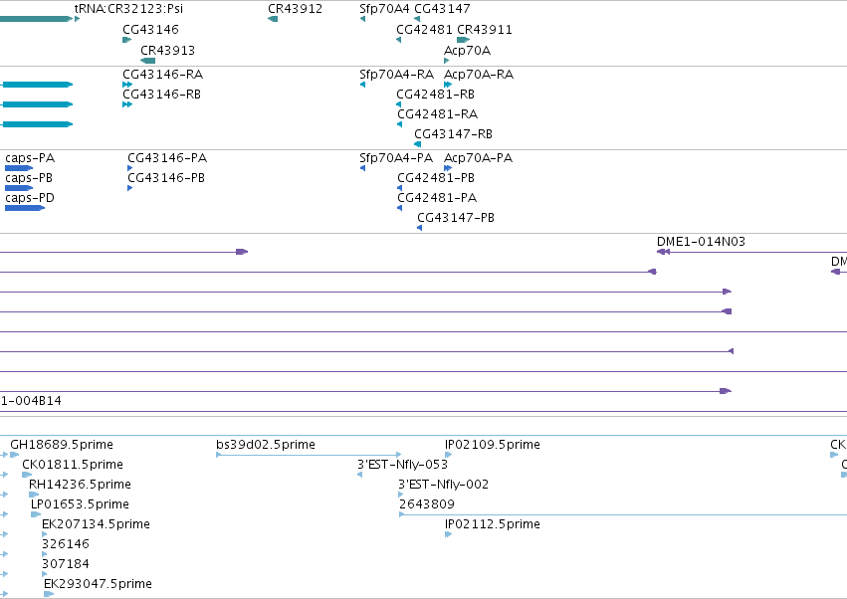The image size is (847, 599).
Task: Click the CR43911 gene arrow glyph
Action: [464, 40]
